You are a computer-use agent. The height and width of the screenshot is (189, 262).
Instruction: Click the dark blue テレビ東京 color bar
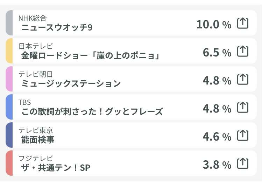[9, 135]
